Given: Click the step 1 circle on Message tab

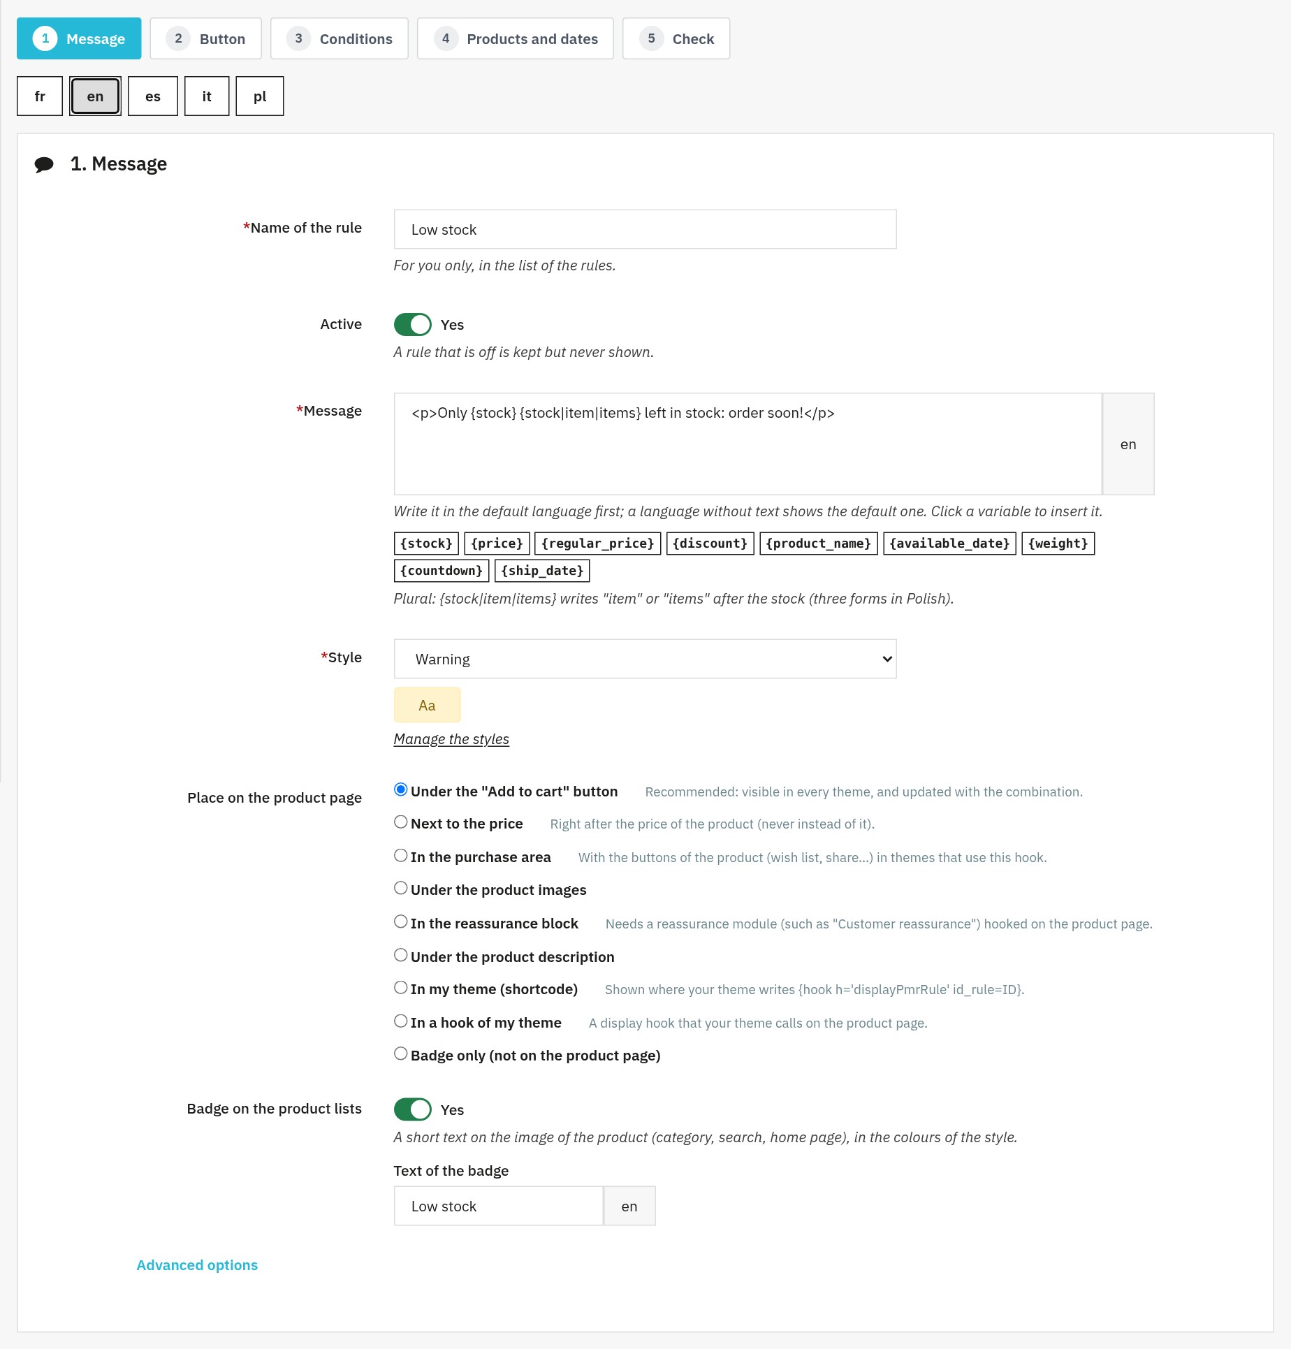Looking at the screenshot, I should click(x=45, y=38).
